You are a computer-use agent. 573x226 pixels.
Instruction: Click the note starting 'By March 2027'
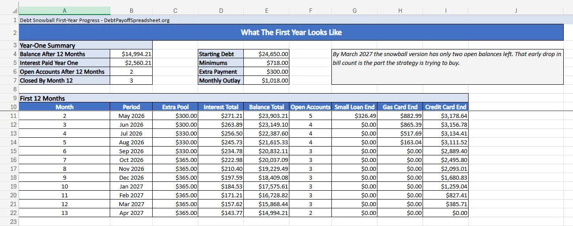click(447, 67)
